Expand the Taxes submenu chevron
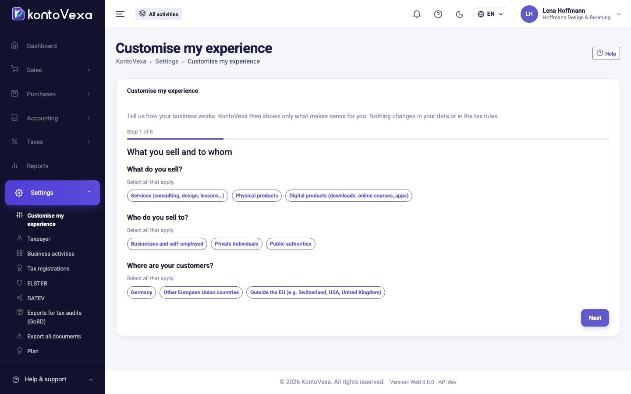Screen dimensions: 631x394 tap(89, 142)
